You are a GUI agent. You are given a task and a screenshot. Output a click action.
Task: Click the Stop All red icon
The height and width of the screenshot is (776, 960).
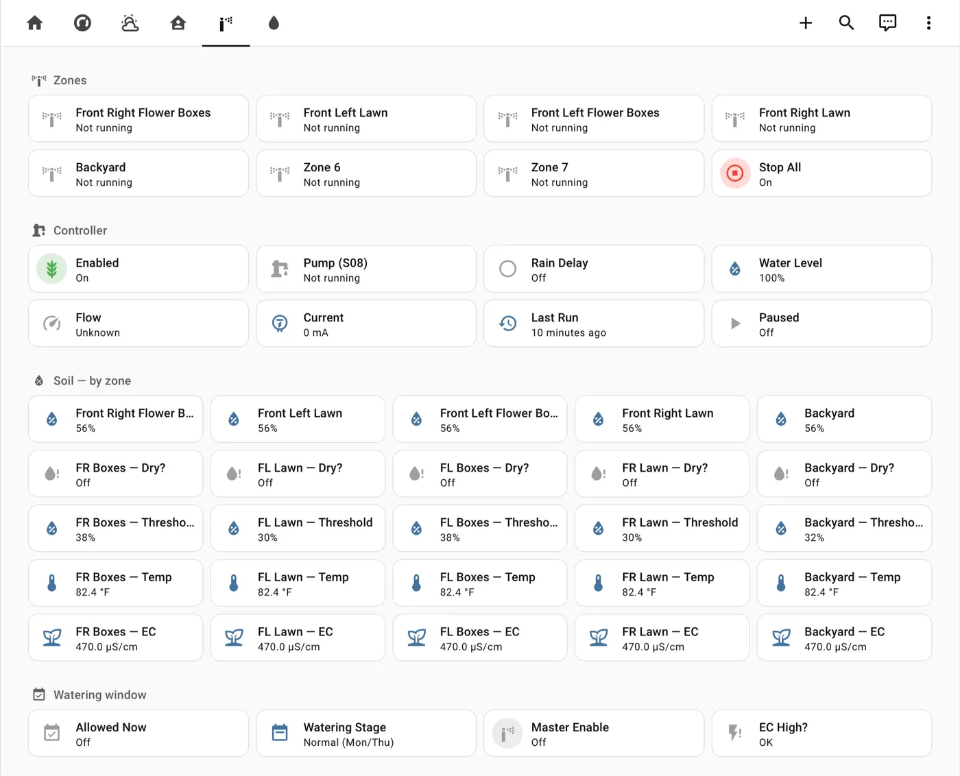(735, 173)
